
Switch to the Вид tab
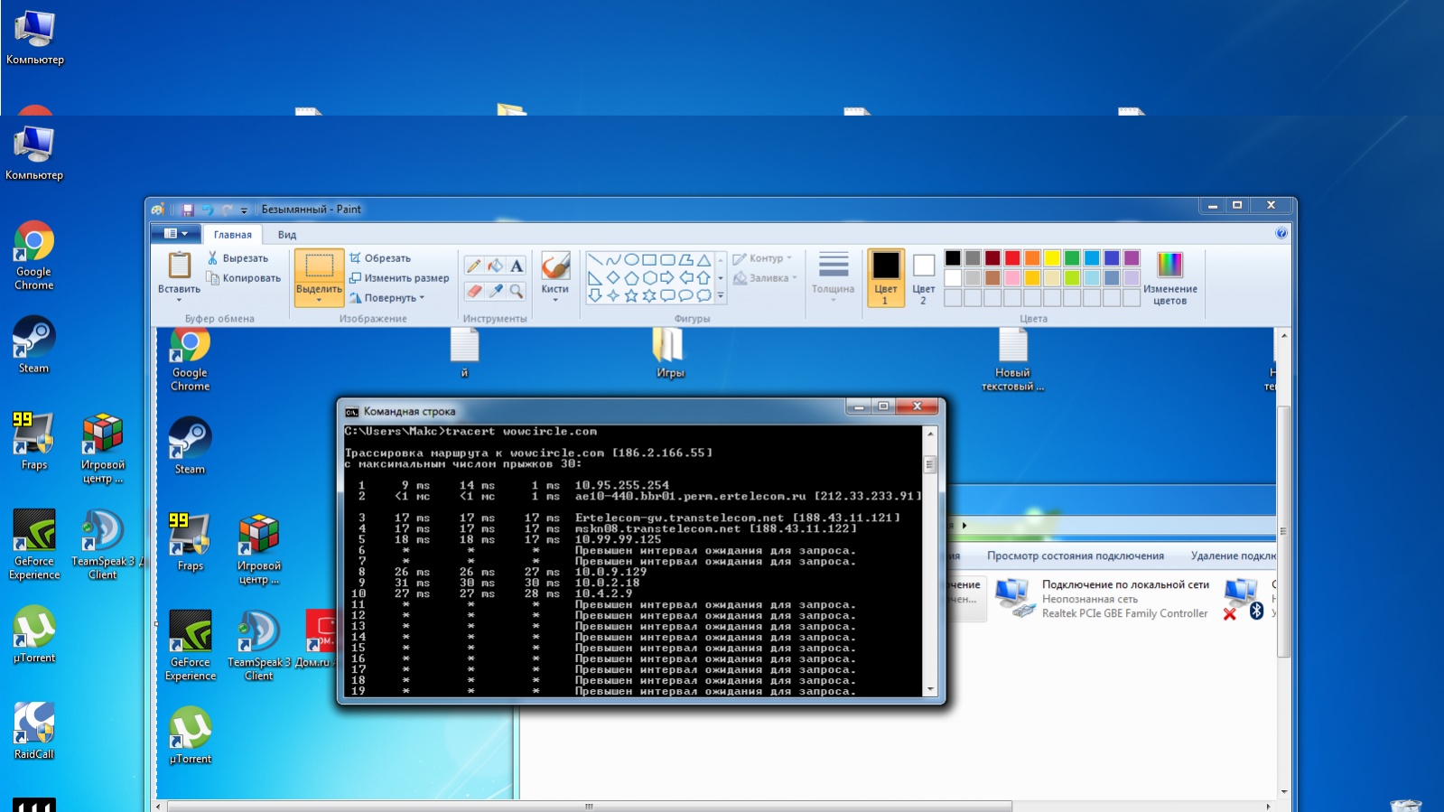286,235
